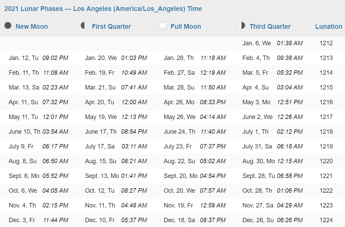Click the First Quarter half-moon icon
This screenshot has height=227, width=345.
[x=84, y=25]
